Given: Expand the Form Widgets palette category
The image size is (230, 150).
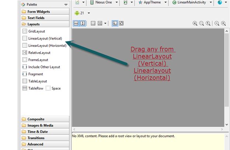Looking at the screenshot, I should [x=45, y=11].
